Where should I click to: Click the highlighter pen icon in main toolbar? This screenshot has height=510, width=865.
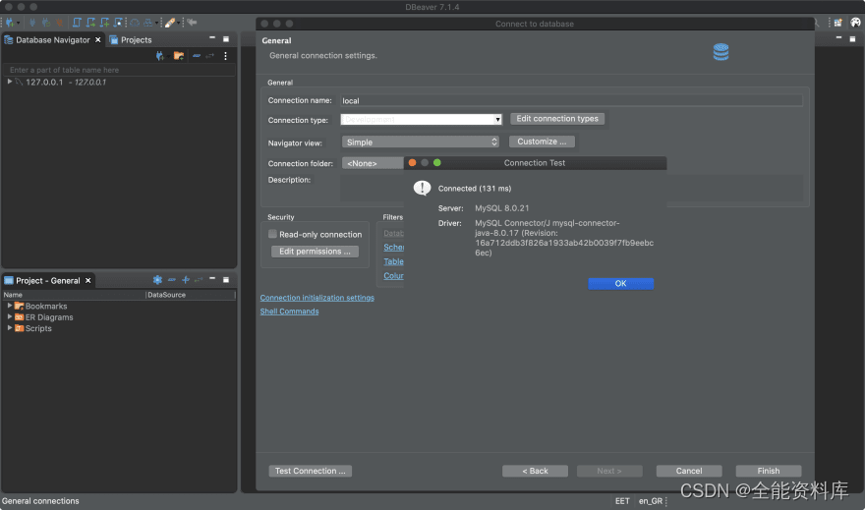tap(170, 23)
